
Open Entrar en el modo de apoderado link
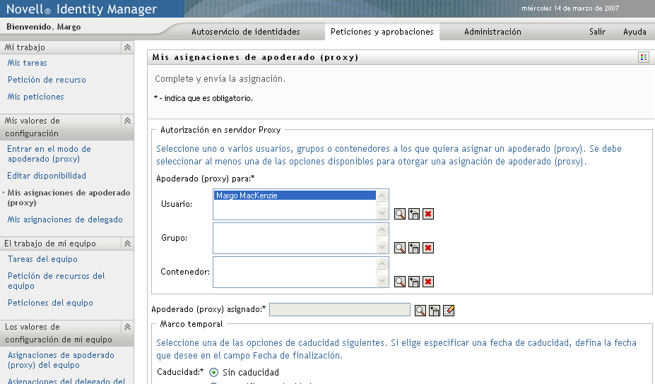pos(49,154)
